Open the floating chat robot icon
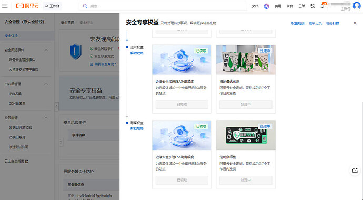This screenshot has height=200, width=363. click(x=355, y=171)
